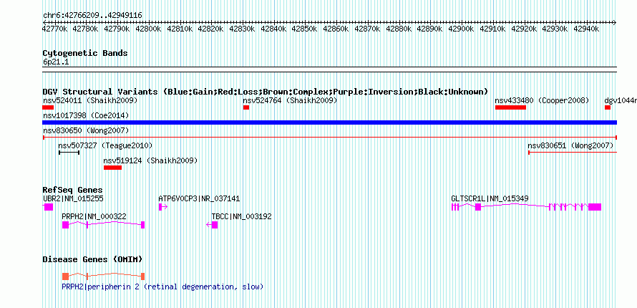This screenshot has width=637, height=308.
Task: Click the GLTSCR1L gene model
Action: click(526, 207)
